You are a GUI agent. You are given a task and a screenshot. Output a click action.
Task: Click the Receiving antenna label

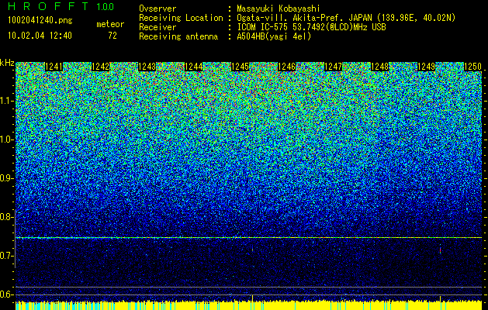(x=178, y=36)
